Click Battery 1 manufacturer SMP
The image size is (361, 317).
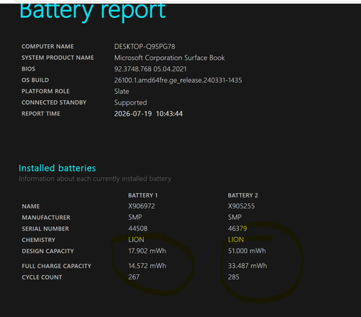[x=135, y=218]
